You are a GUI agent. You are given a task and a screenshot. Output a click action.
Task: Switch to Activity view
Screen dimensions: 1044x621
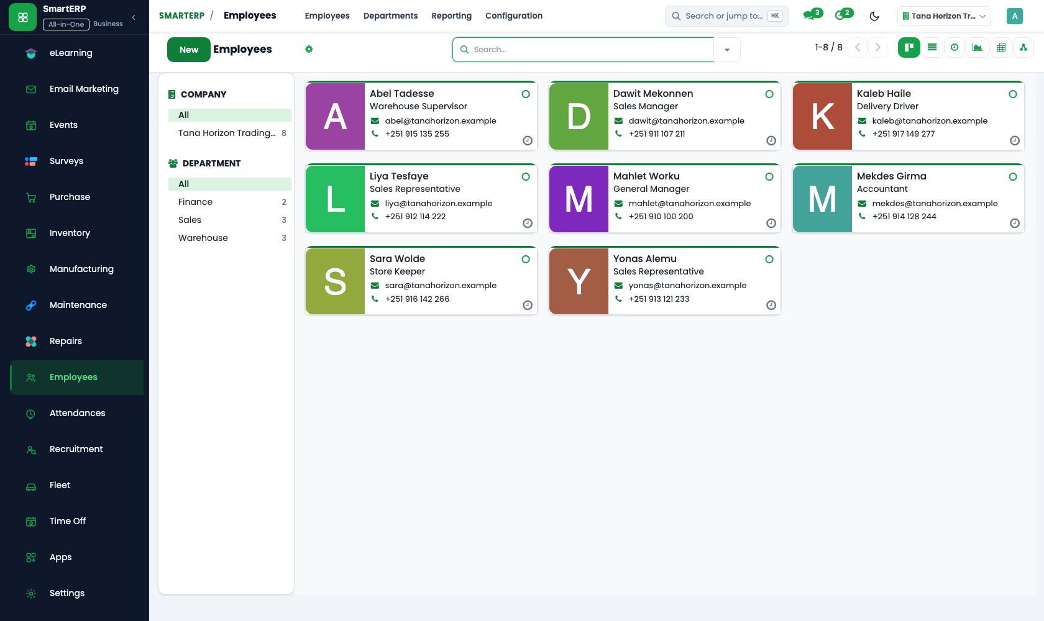point(955,47)
